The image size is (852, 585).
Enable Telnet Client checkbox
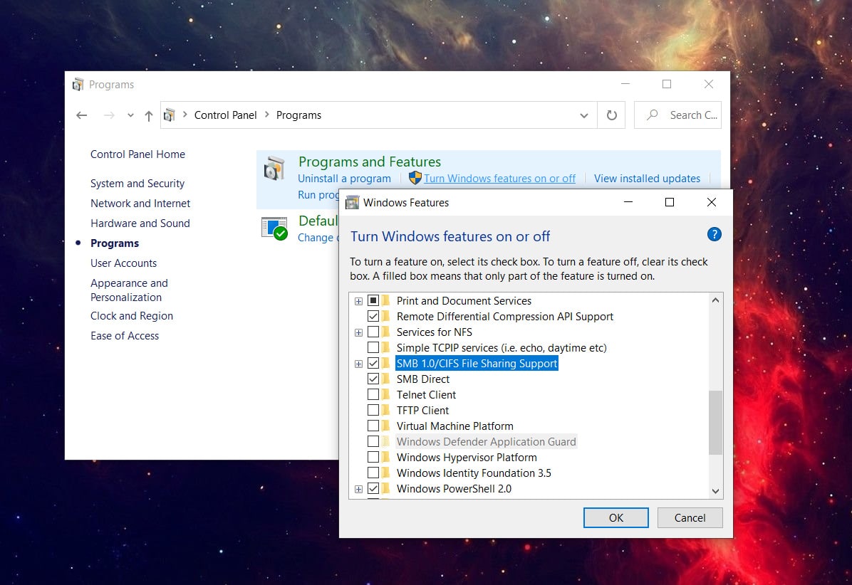coord(373,394)
